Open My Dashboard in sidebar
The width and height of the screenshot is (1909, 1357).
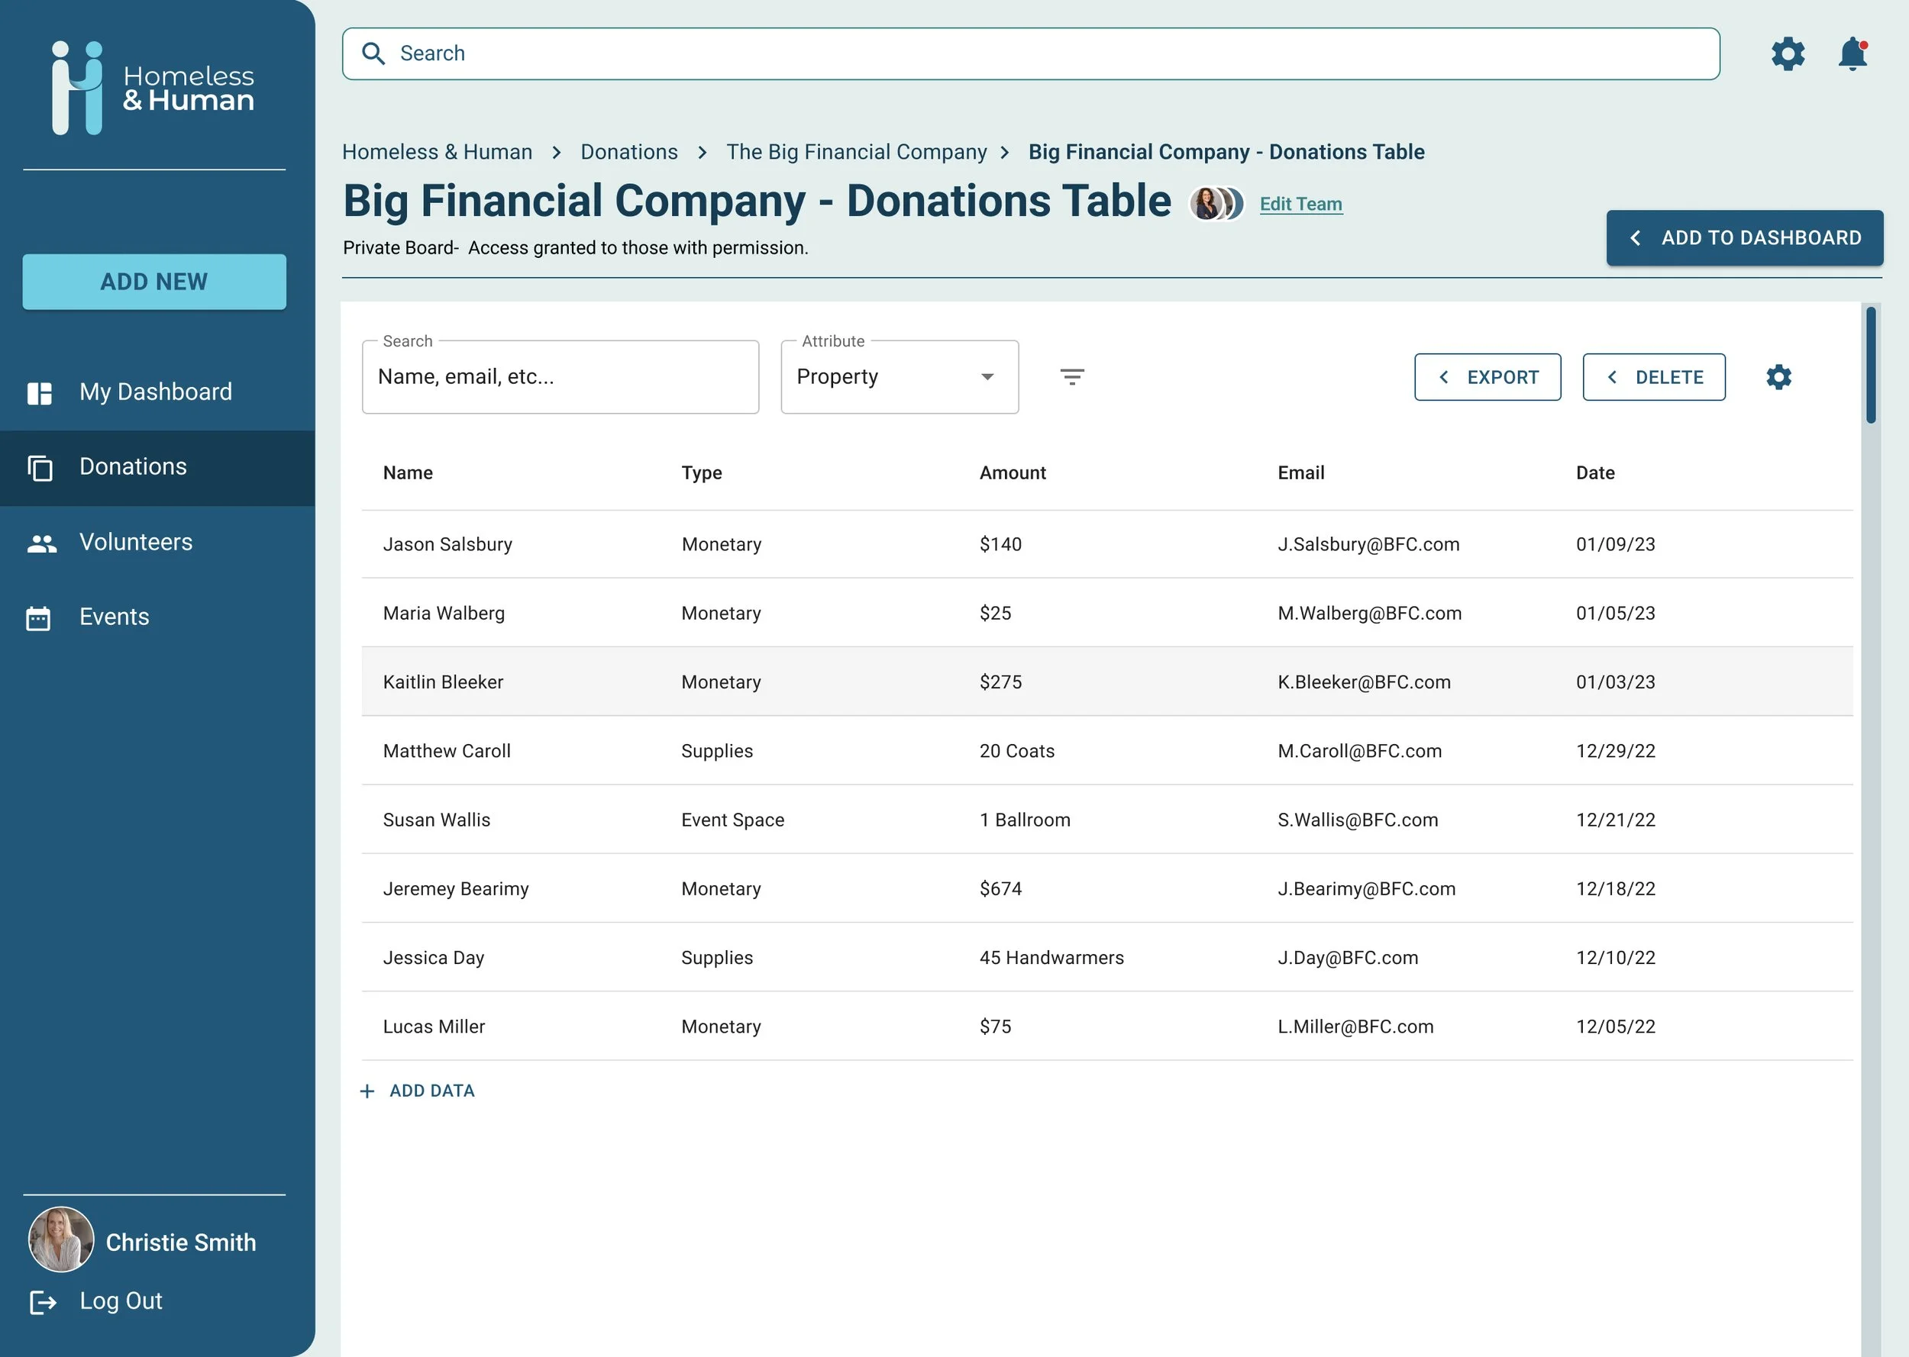pos(156,392)
